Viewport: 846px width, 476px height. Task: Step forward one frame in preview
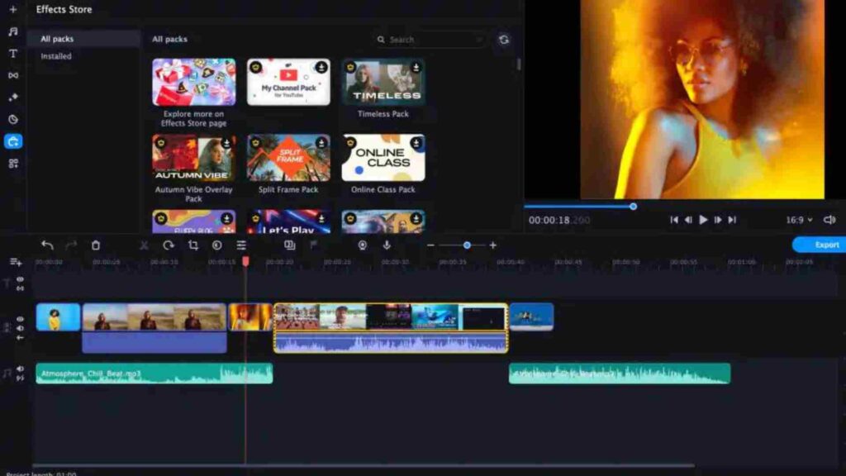pyautogui.click(x=718, y=220)
